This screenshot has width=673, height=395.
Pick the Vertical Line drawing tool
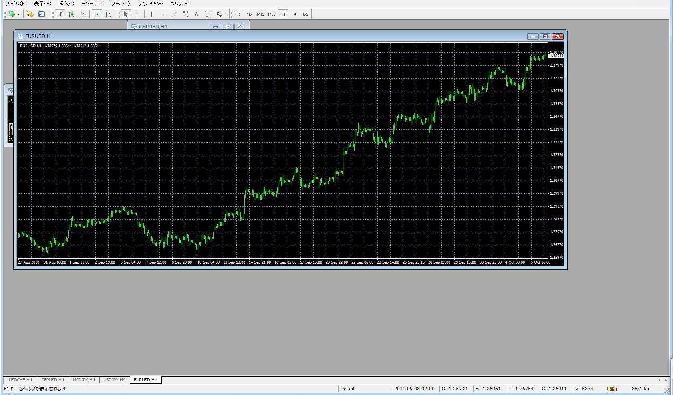click(x=151, y=14)
